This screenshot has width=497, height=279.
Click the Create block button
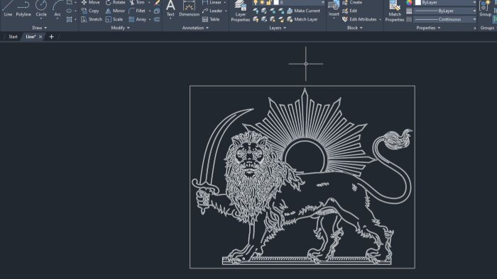[x=352, y=3]
